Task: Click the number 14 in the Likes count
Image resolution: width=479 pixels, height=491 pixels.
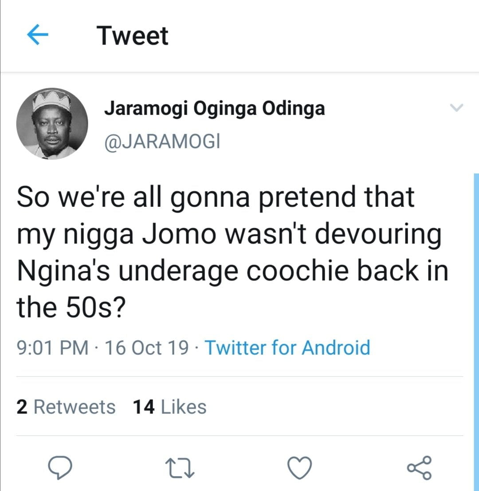Action: (x=144, y=407)
